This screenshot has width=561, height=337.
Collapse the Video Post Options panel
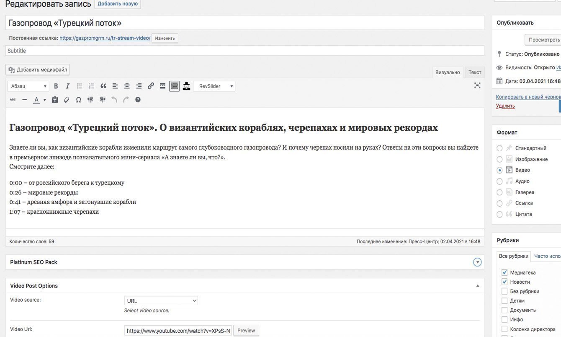pyautogui.click(x=478, y=286)
